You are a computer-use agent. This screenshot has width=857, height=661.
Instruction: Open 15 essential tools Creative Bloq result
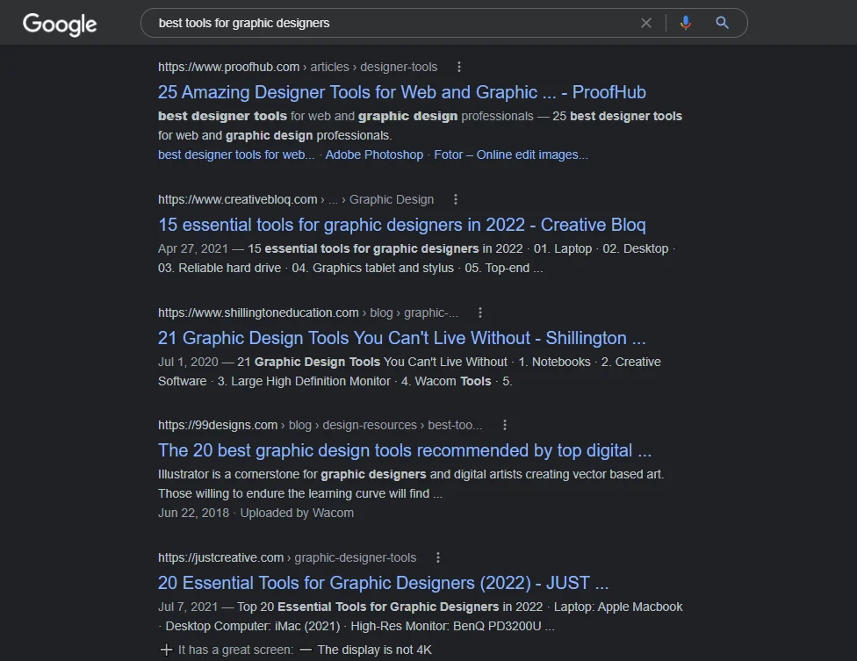point(401,225)
